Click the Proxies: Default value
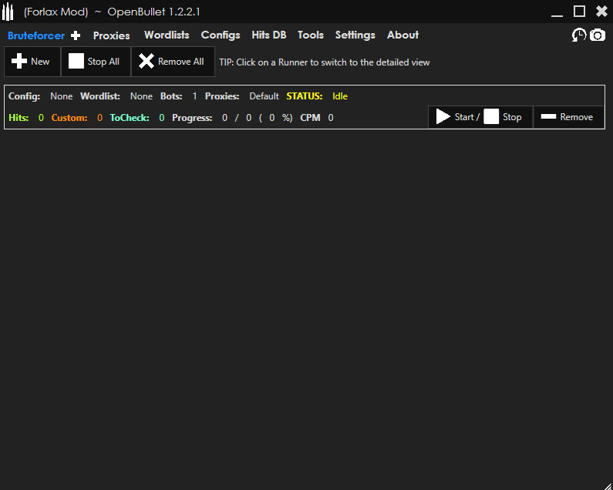The height and width of the screenshot is (490, 613). 264,96
